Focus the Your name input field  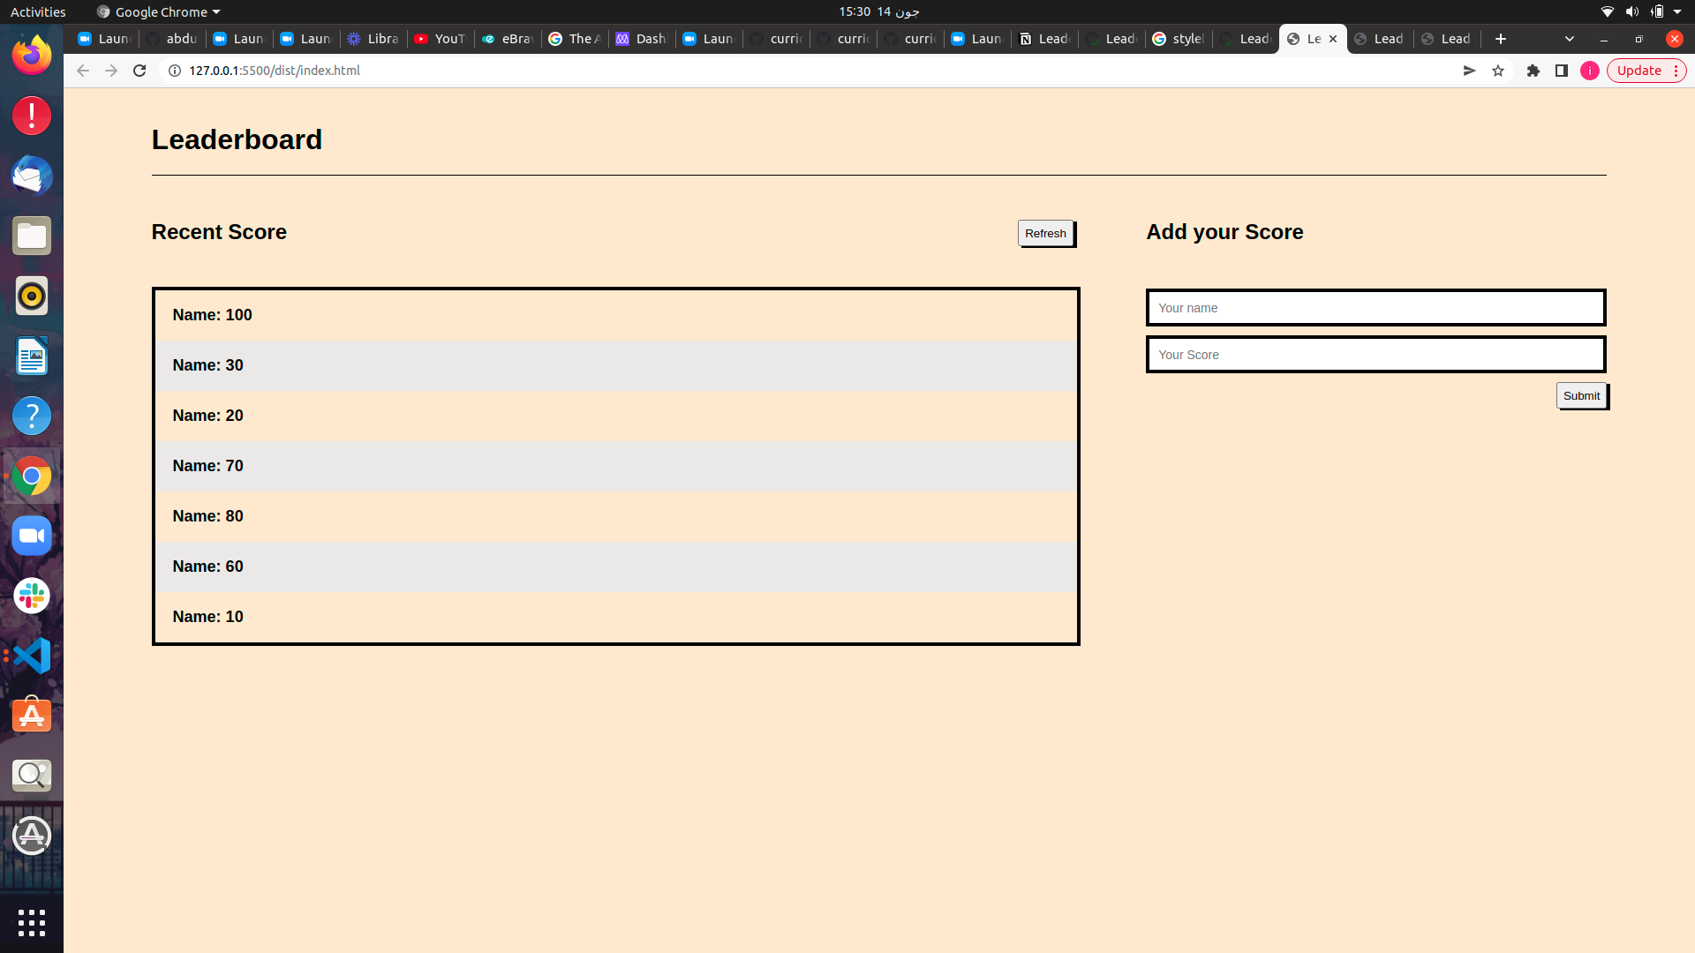(x=1375, y=308)
